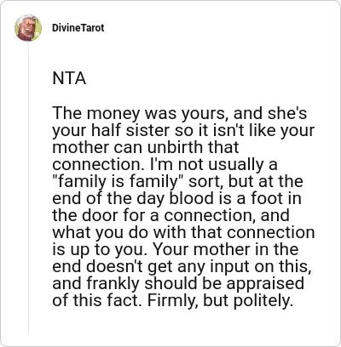The height and width of the screenshot is (347, 341).
Task: Click the line "connection. I'm not usually a"
Action: coord(165,164)
